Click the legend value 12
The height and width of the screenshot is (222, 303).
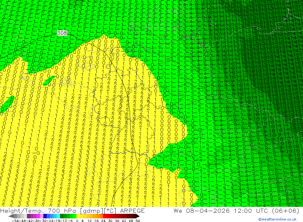click(x=89, y=221)
